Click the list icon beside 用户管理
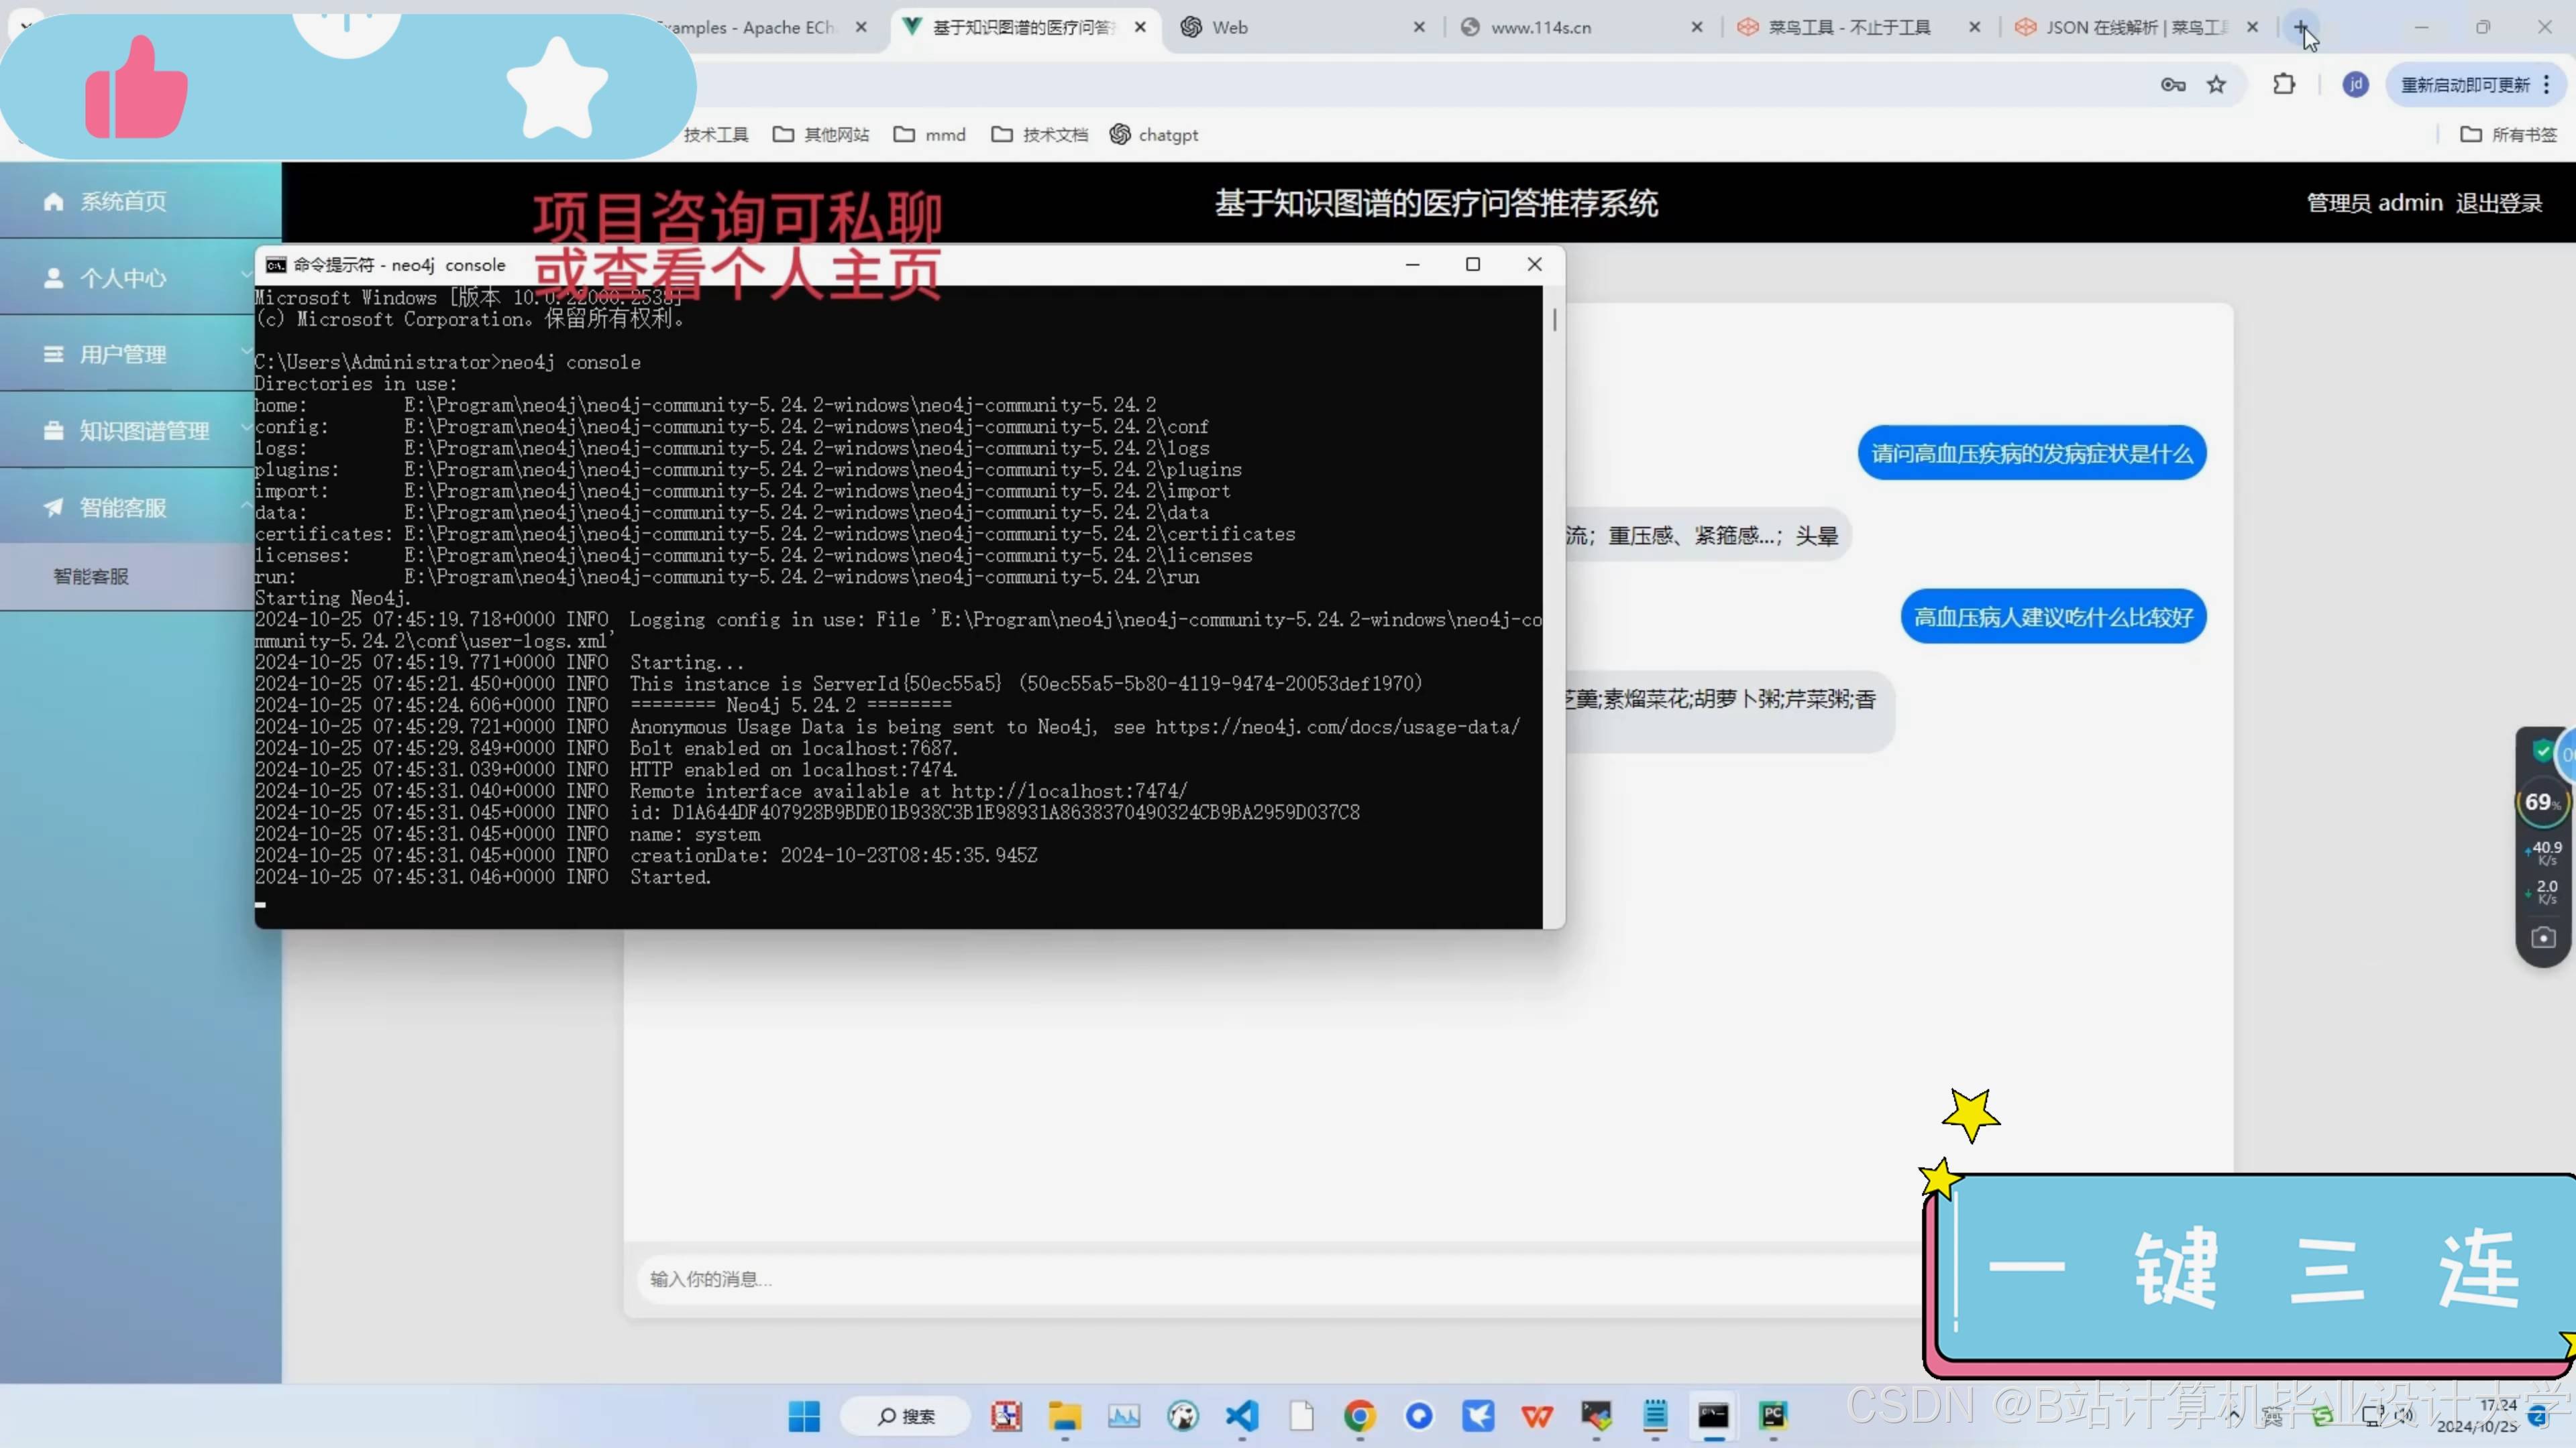Screen dimensions: 2576x1448 [x=54, y=355]
